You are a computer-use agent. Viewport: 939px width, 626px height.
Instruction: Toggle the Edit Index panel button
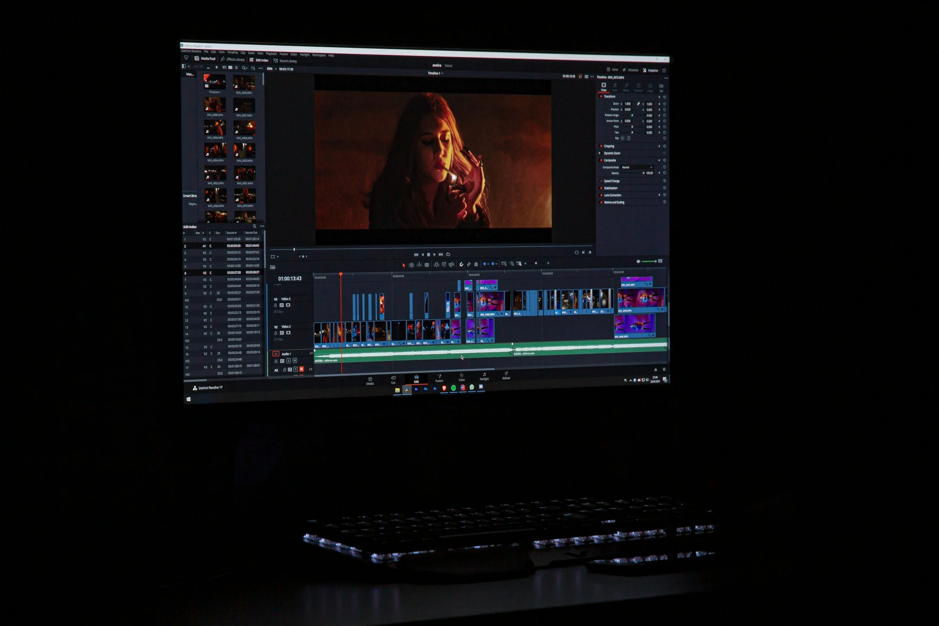259,60
